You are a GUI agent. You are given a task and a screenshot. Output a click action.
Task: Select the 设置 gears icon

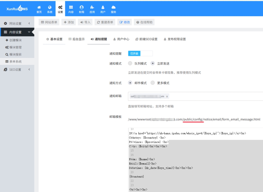tap(60, 7)
